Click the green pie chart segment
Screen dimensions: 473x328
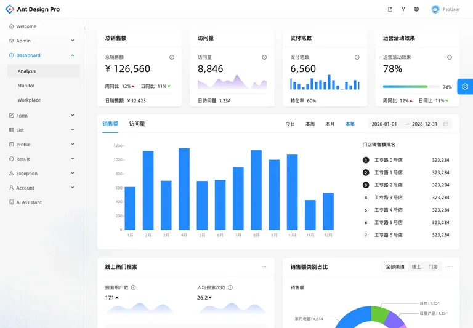tap(379, 315)
